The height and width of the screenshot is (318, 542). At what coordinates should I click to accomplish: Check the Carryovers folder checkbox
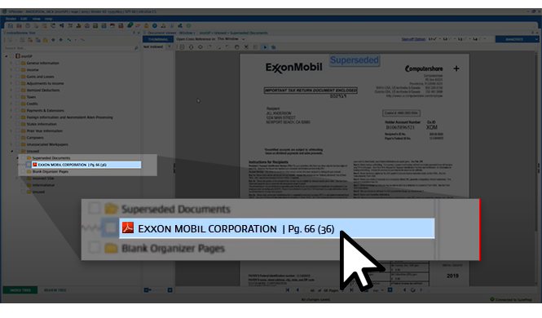17,138
